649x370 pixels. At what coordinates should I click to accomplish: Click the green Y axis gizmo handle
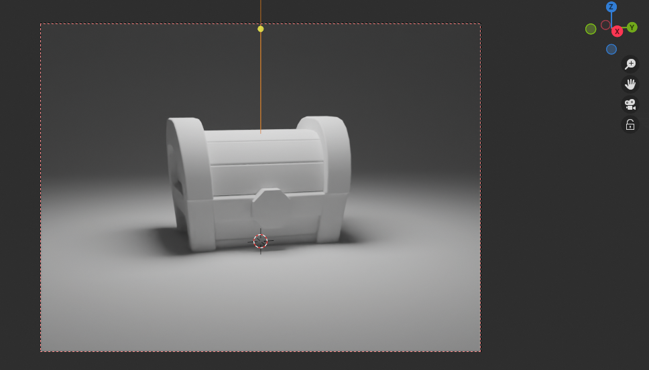[x=632, y=27]
